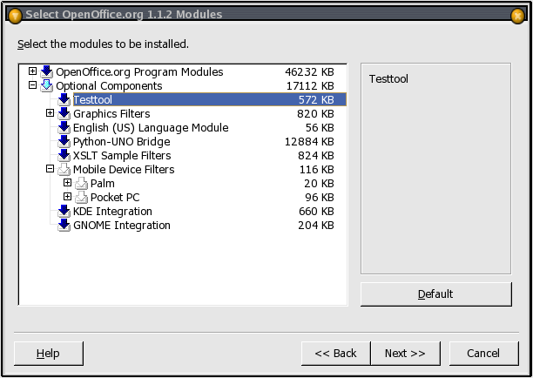
Task: Toggle install icon for XSLT Sample Filters
Action: (64, 155)
